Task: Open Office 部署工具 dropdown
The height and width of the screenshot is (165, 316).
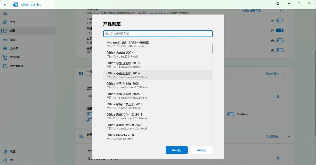Action: pos(262,11)
